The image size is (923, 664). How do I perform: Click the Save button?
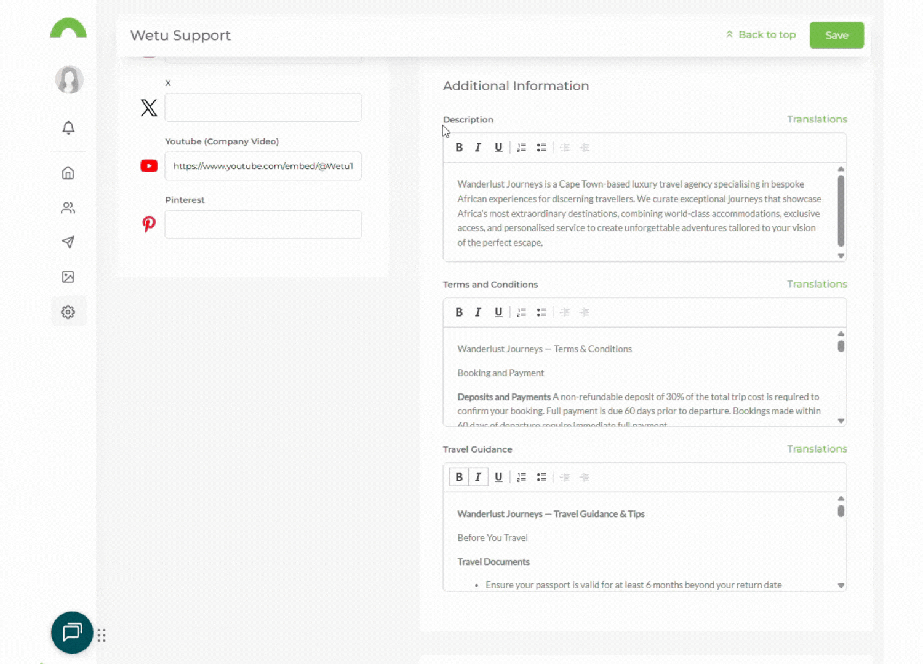(836, 35)
